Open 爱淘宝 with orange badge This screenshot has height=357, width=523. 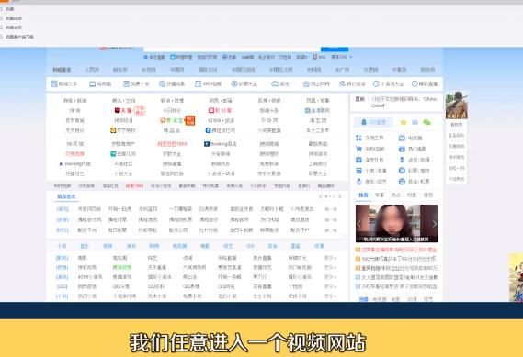pos(172,120)
